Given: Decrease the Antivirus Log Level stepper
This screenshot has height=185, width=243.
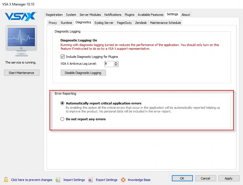Looking at the screenshot, I should (116, 65).
